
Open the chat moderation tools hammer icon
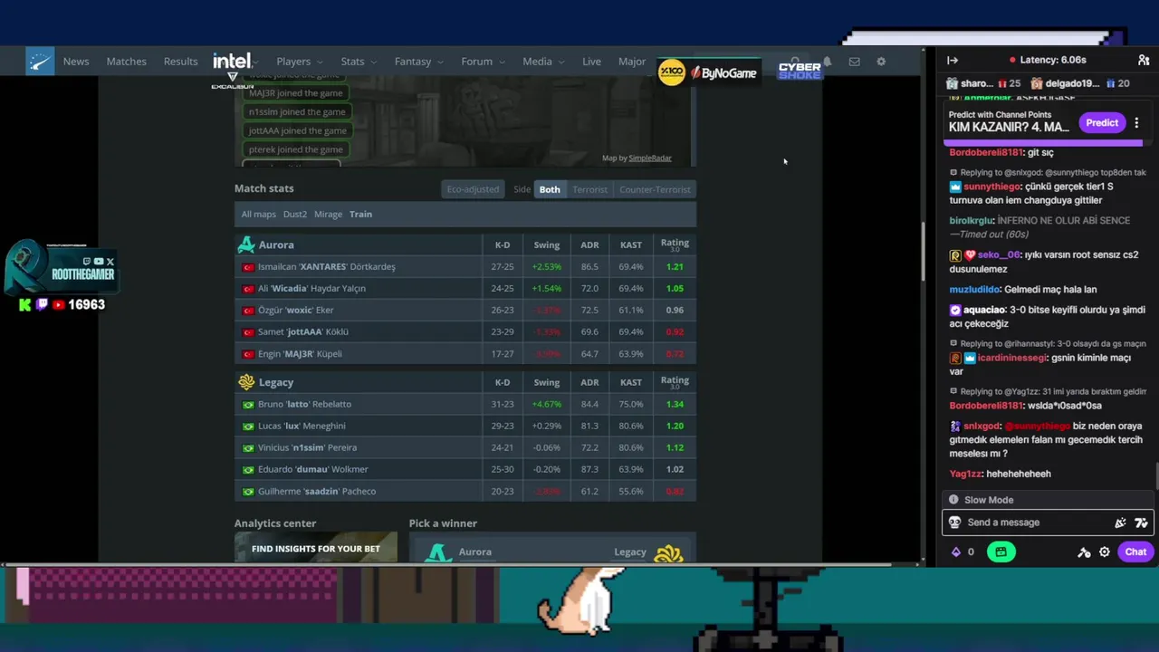pos(1084,551)
